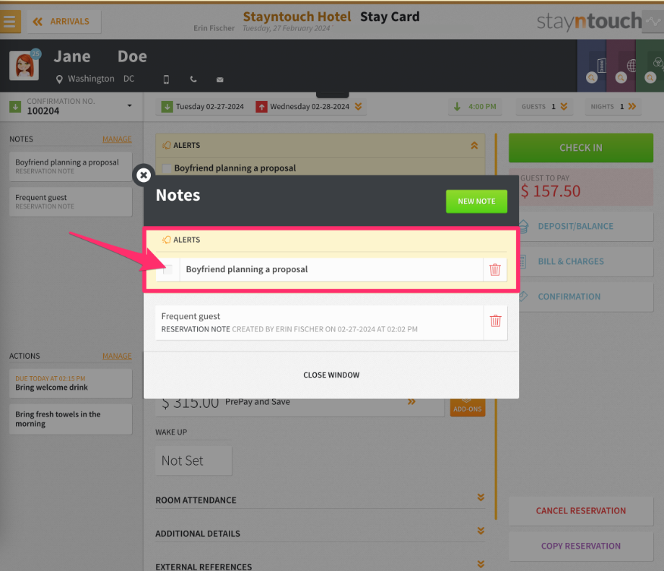Click the telephone handset icon
The height and width of the screenshot is (571, 664).
(193, 79)
